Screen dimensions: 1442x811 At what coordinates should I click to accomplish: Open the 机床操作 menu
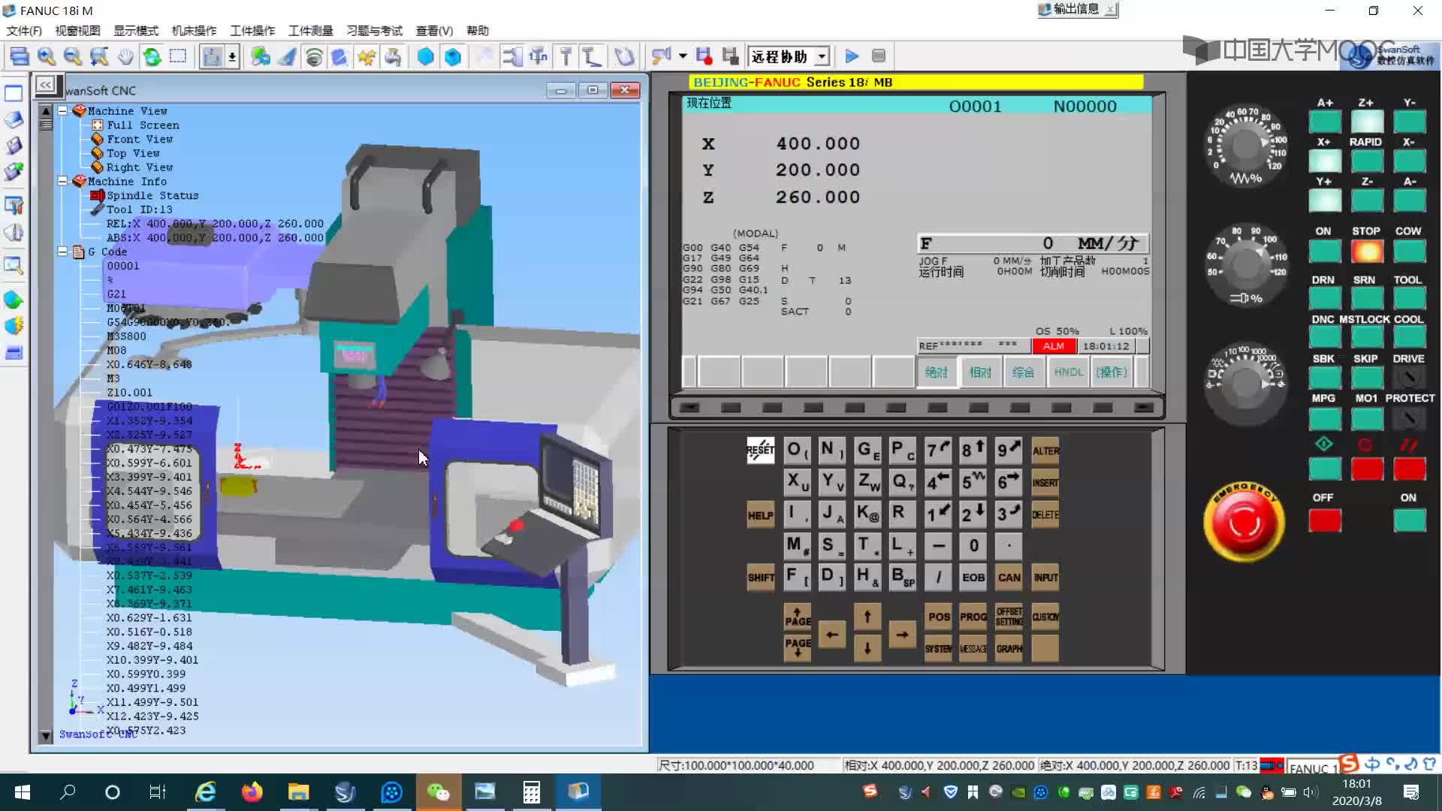[x=195, y=31]
